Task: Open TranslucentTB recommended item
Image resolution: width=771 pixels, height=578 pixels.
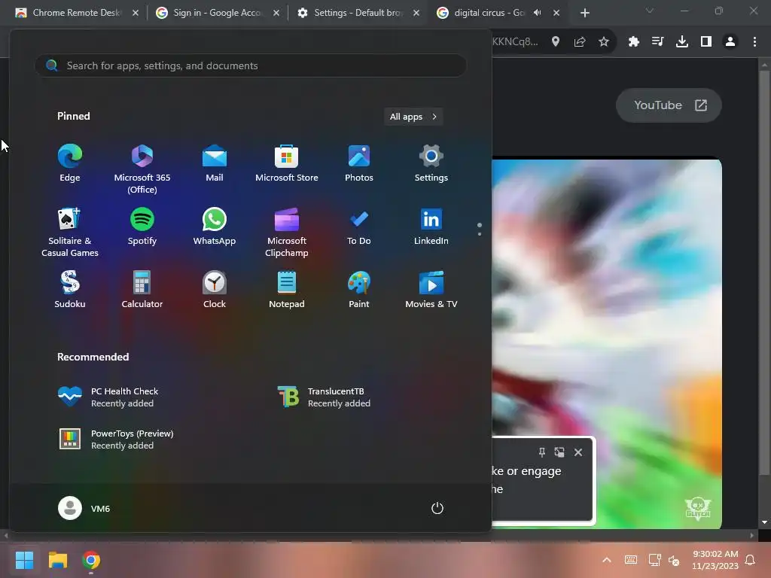Action: [325, 397]
